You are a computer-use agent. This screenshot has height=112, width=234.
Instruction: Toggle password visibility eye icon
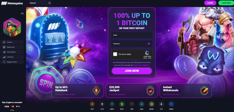point(149,44)
